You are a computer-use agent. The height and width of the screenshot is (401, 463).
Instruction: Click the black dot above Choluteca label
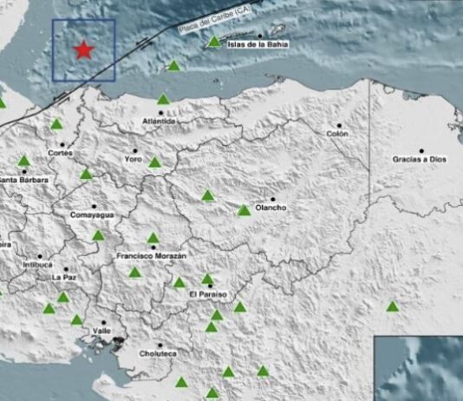160,345
